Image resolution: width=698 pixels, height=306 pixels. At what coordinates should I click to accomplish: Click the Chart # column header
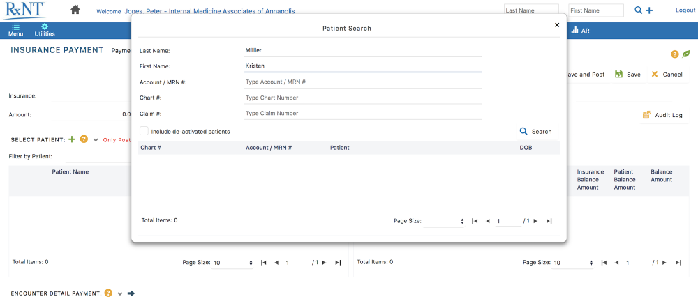151,147
